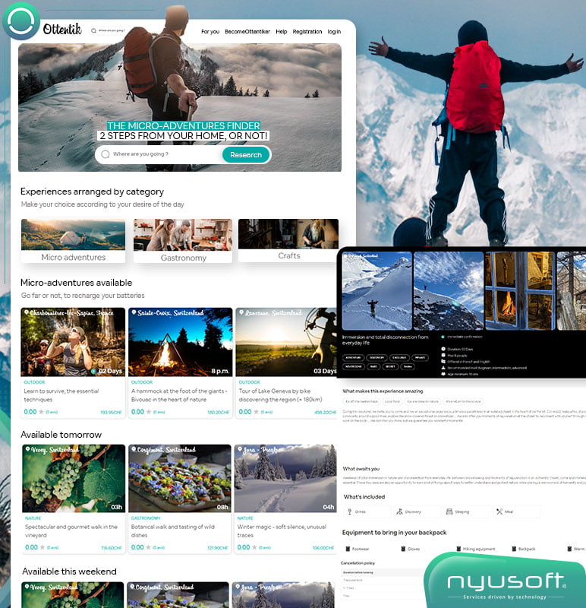Image resolution: width=586 pixels, height=608 pixels.
Task: Open the snowy forest photo under Available tomorrow
Action: (285, 479)
